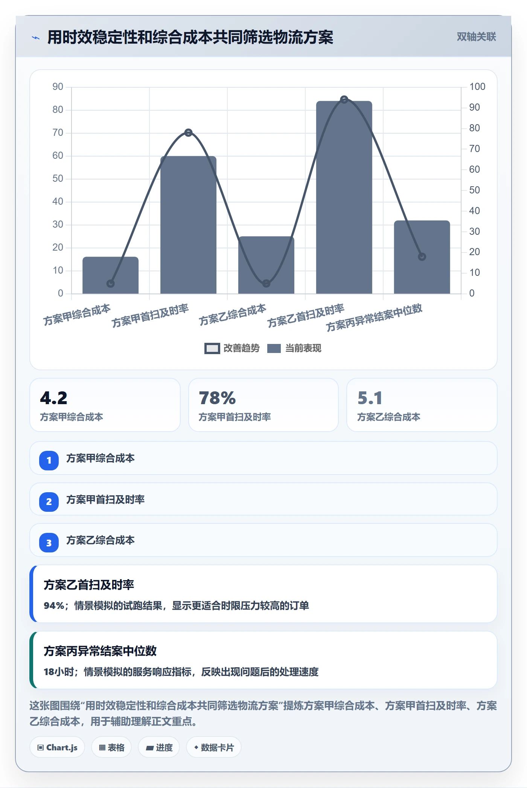The image size is (527, 788).
Task: Click the 双轴关联 label in the header
Action: click(x=476, y=37)
